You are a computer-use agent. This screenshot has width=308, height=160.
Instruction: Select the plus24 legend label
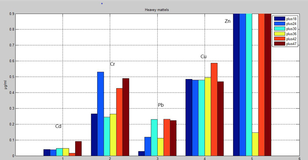291,24
